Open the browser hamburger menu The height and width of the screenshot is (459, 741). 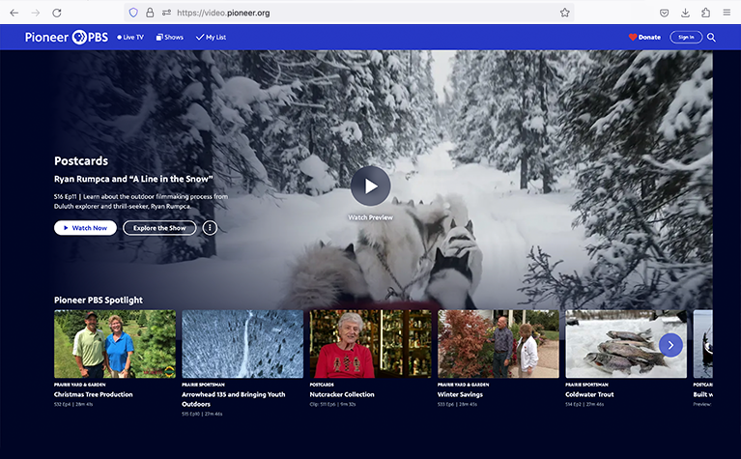point(727,13)
